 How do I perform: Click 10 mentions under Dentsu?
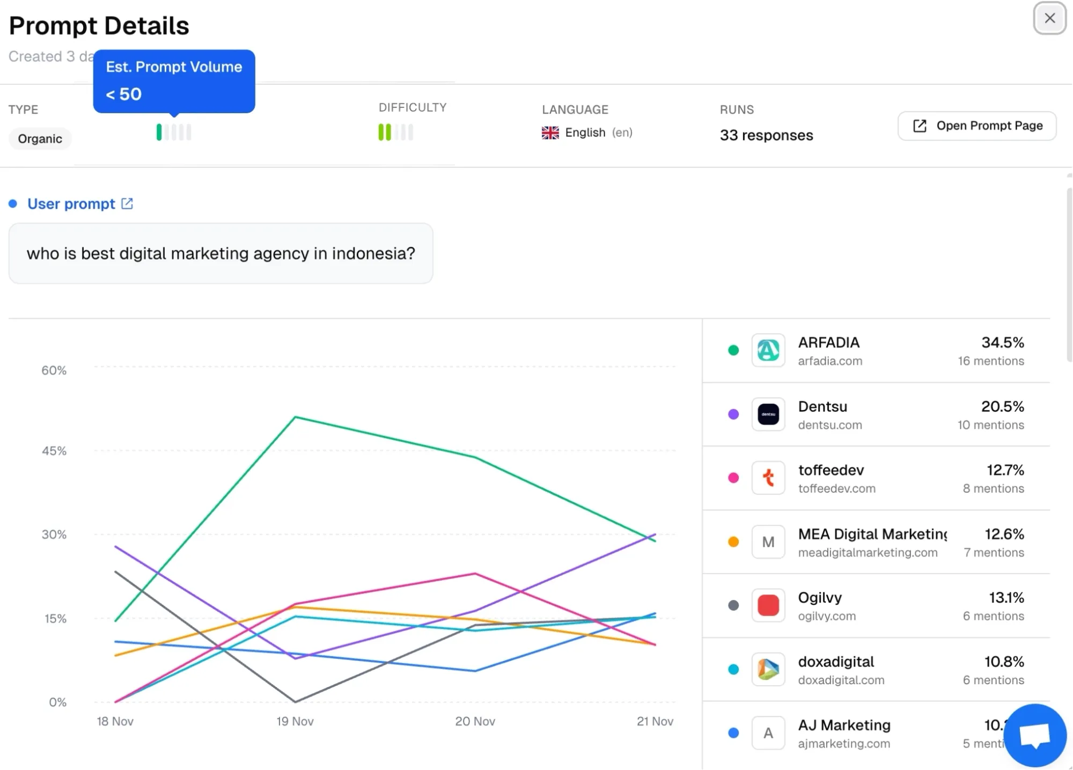point(991,425)
